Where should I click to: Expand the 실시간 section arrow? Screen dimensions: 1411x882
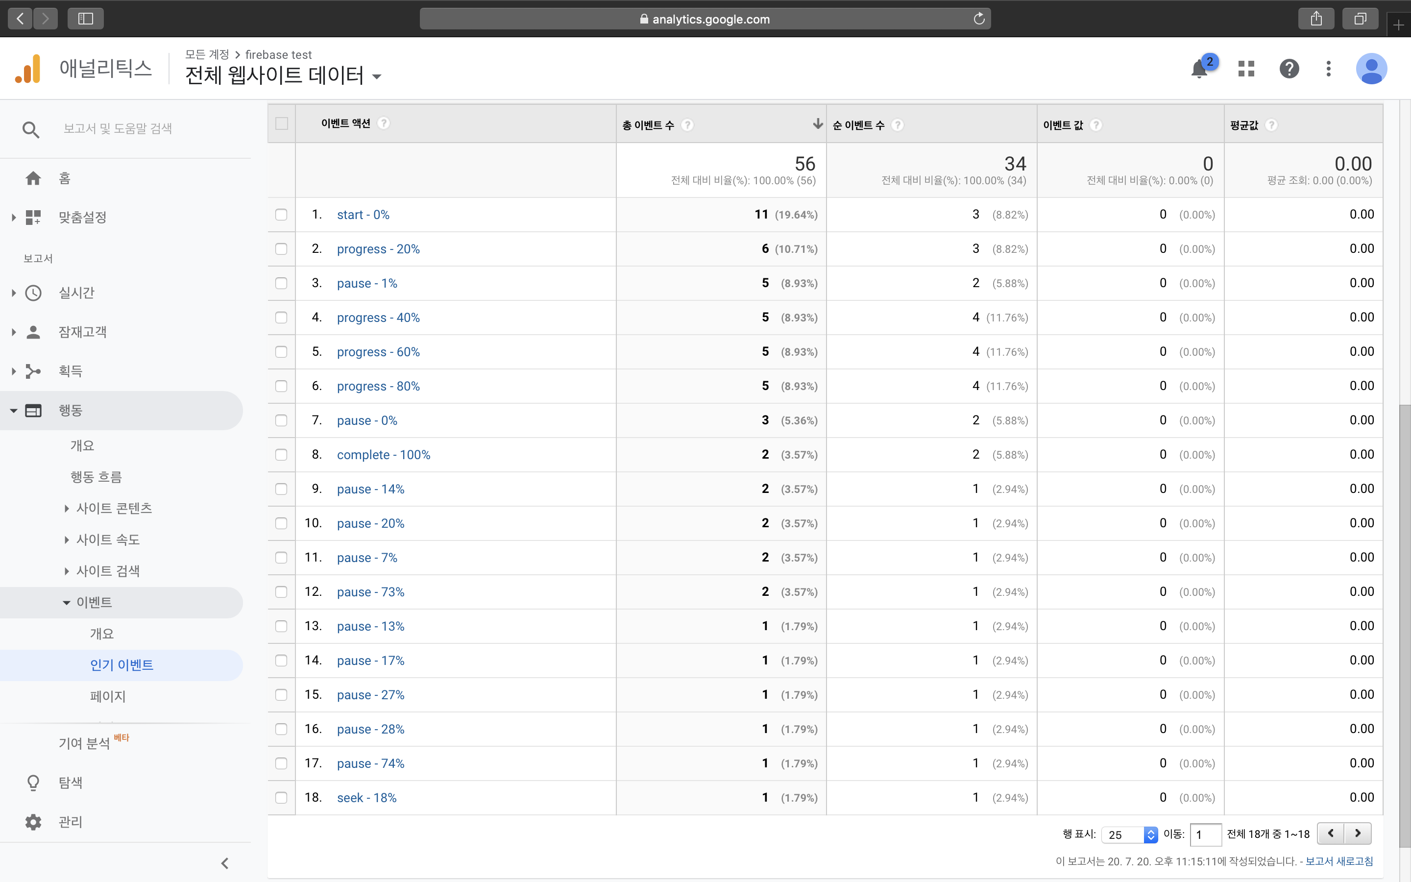click(x=13, y=293)
